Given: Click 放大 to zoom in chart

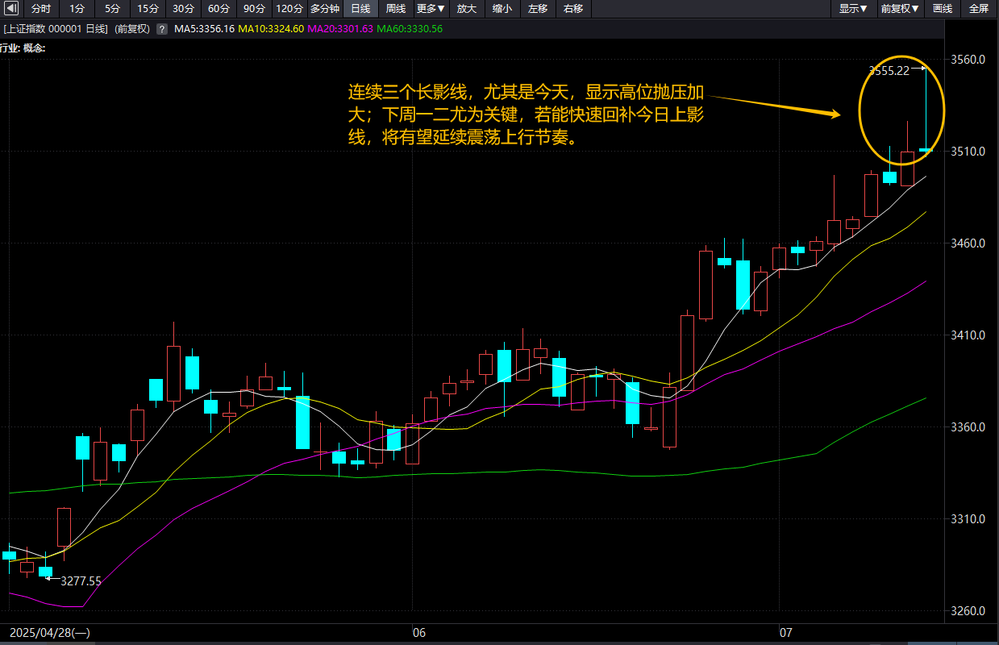Looking at the screenshot, I should [467, 9].
